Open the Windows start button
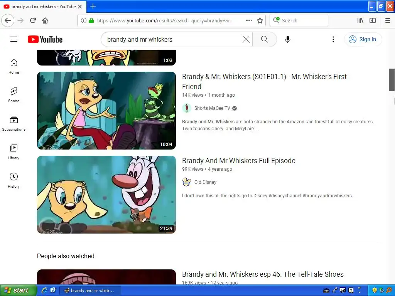The width and height of the screenshot is (395, 296). (18, 290)
